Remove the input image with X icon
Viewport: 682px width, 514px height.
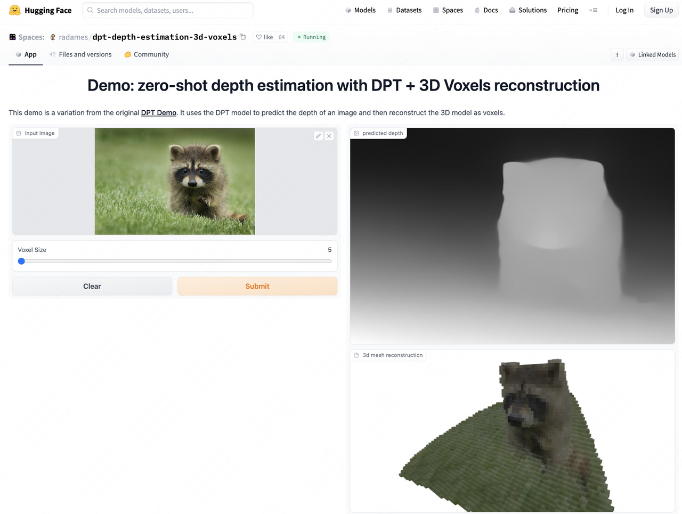[x=329, y=136]
